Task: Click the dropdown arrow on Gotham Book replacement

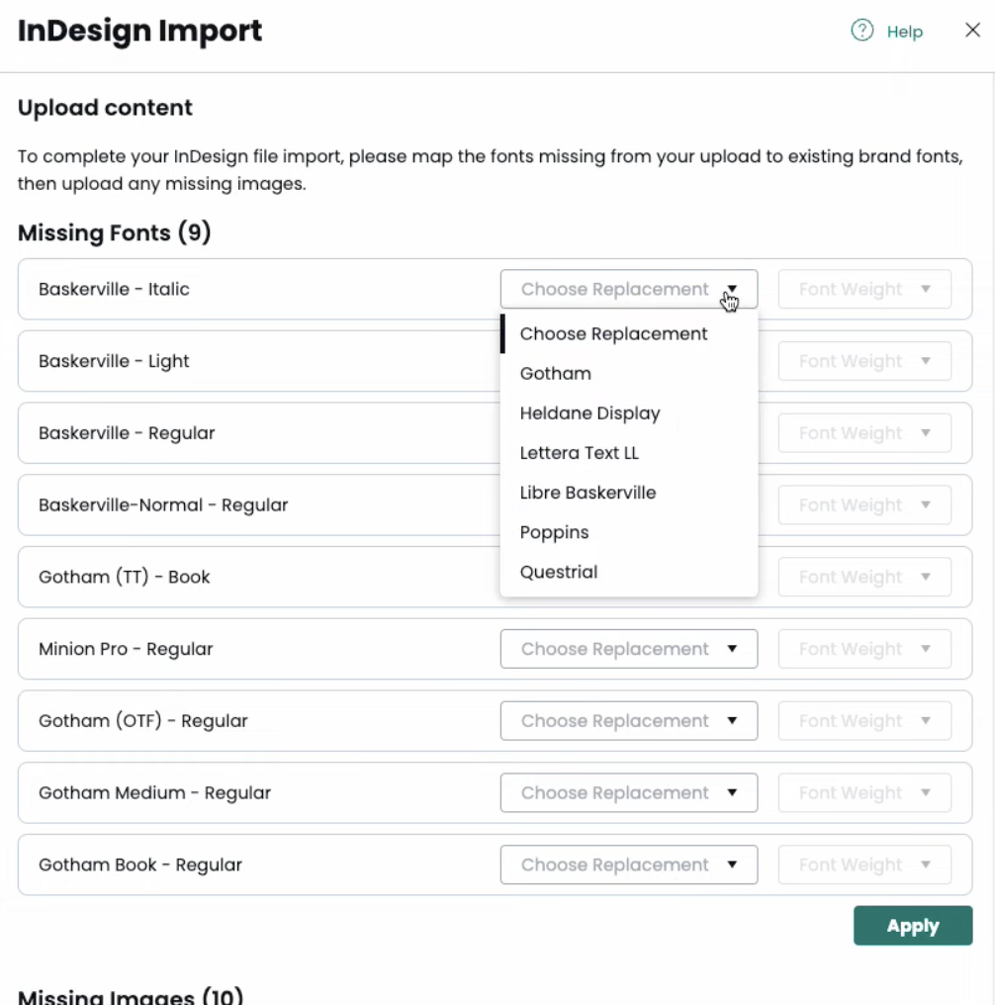Action: 733,865
